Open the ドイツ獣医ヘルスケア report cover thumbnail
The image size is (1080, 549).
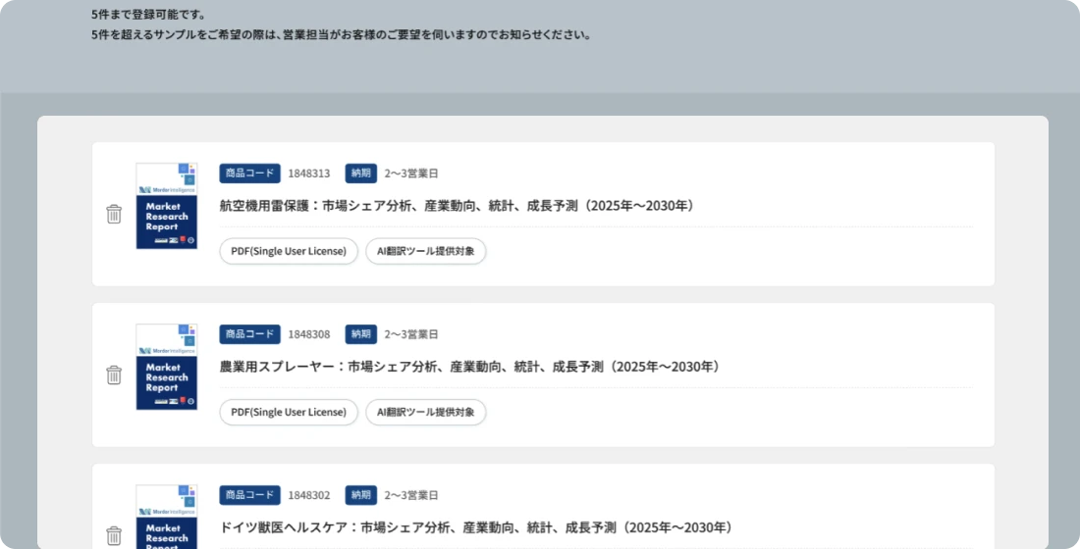point(167,517)
